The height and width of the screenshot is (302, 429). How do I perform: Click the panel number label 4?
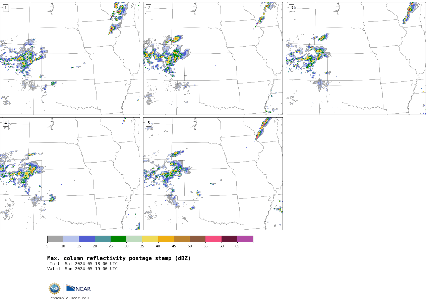[5, 123]
